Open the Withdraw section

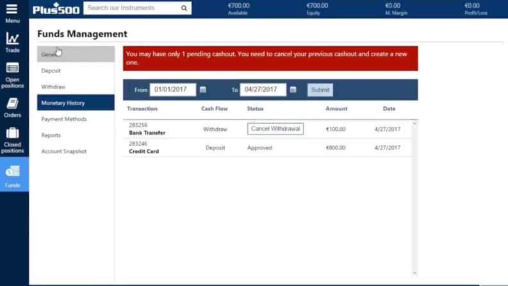53,87
